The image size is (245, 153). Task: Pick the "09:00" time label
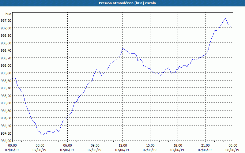point(95,146)
